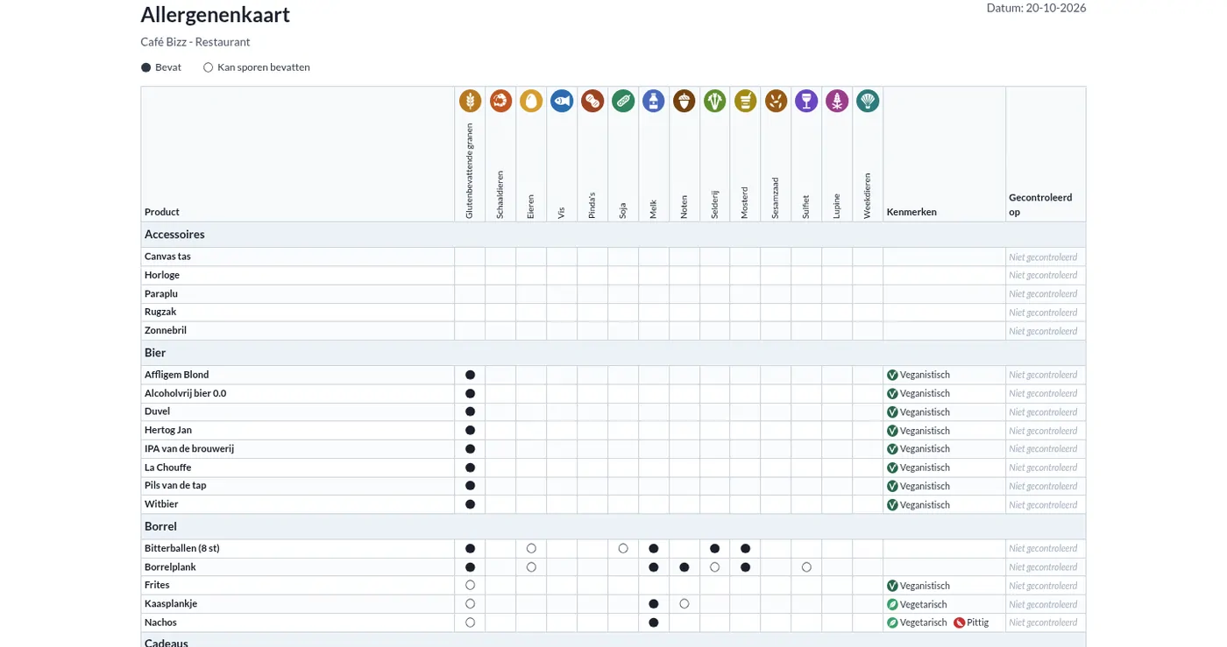Click the empty eggs circle for Bitterballen
1227x647 pixels.
click(x=531, y=548)
